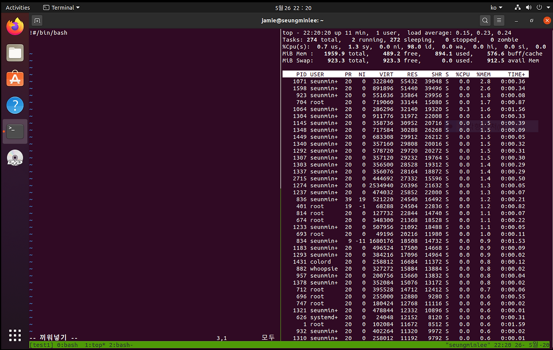Minimize the terminal window
The width and height of the screenshot is (553, 350).
[x=516, y=20]
